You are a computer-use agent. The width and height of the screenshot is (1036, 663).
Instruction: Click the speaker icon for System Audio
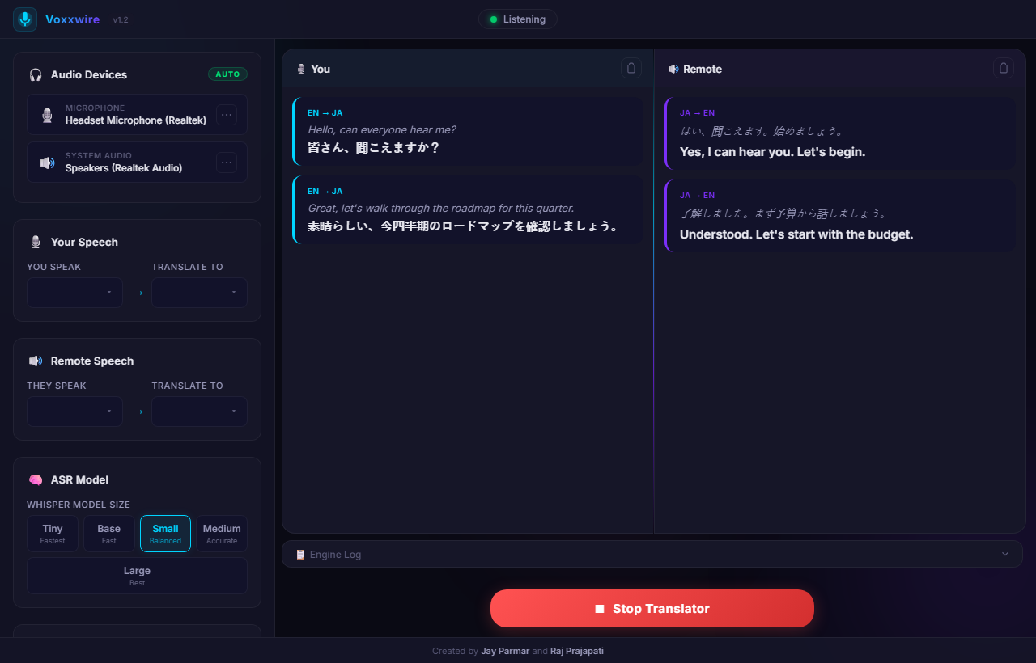pyautogui.click(x=48, y=163)
